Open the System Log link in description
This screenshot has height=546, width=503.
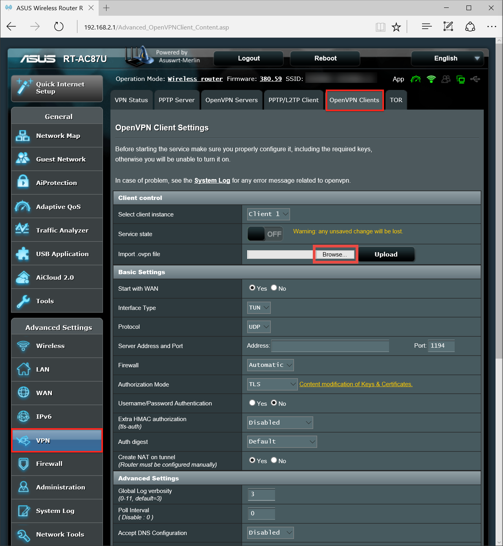(212, 181)
